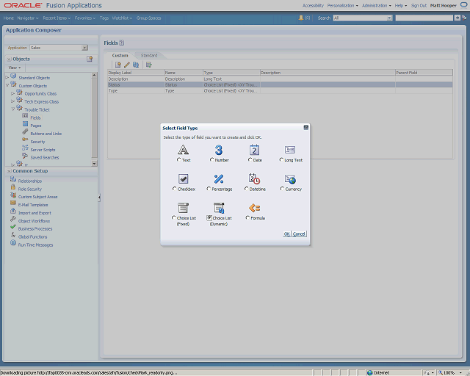Collapse the Trouble Ticket node
The height and width of the screenshot is (376, 470).
(13, 109)
